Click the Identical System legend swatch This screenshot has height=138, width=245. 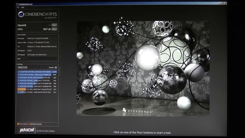pos(29,124)
